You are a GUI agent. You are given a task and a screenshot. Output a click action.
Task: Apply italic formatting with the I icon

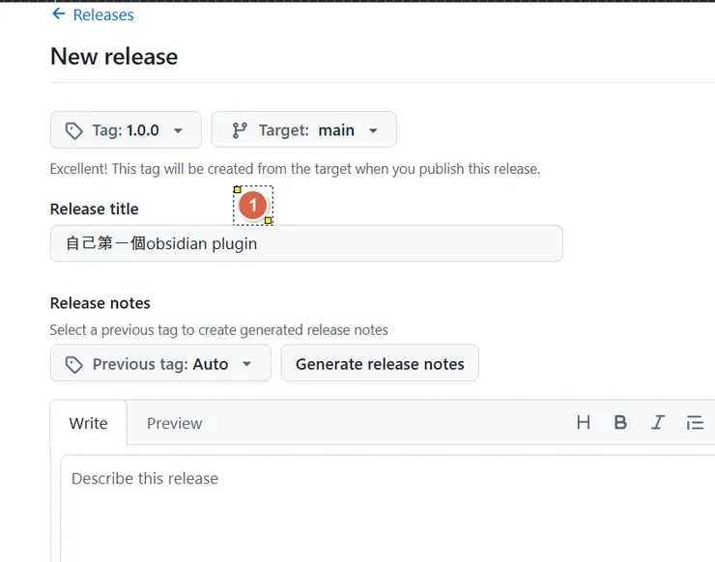[x=658, y=422]
